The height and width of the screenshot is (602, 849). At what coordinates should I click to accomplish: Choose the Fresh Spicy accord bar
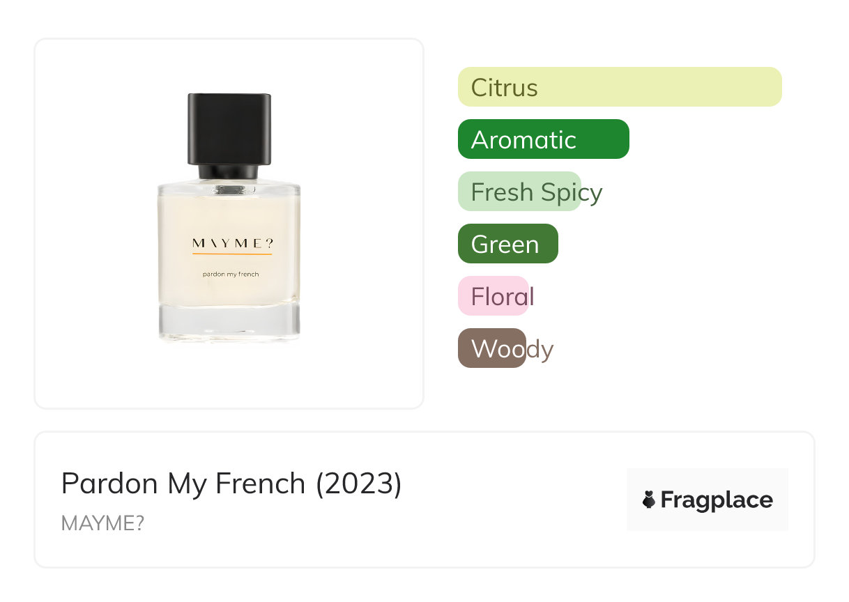pos(519,192)
